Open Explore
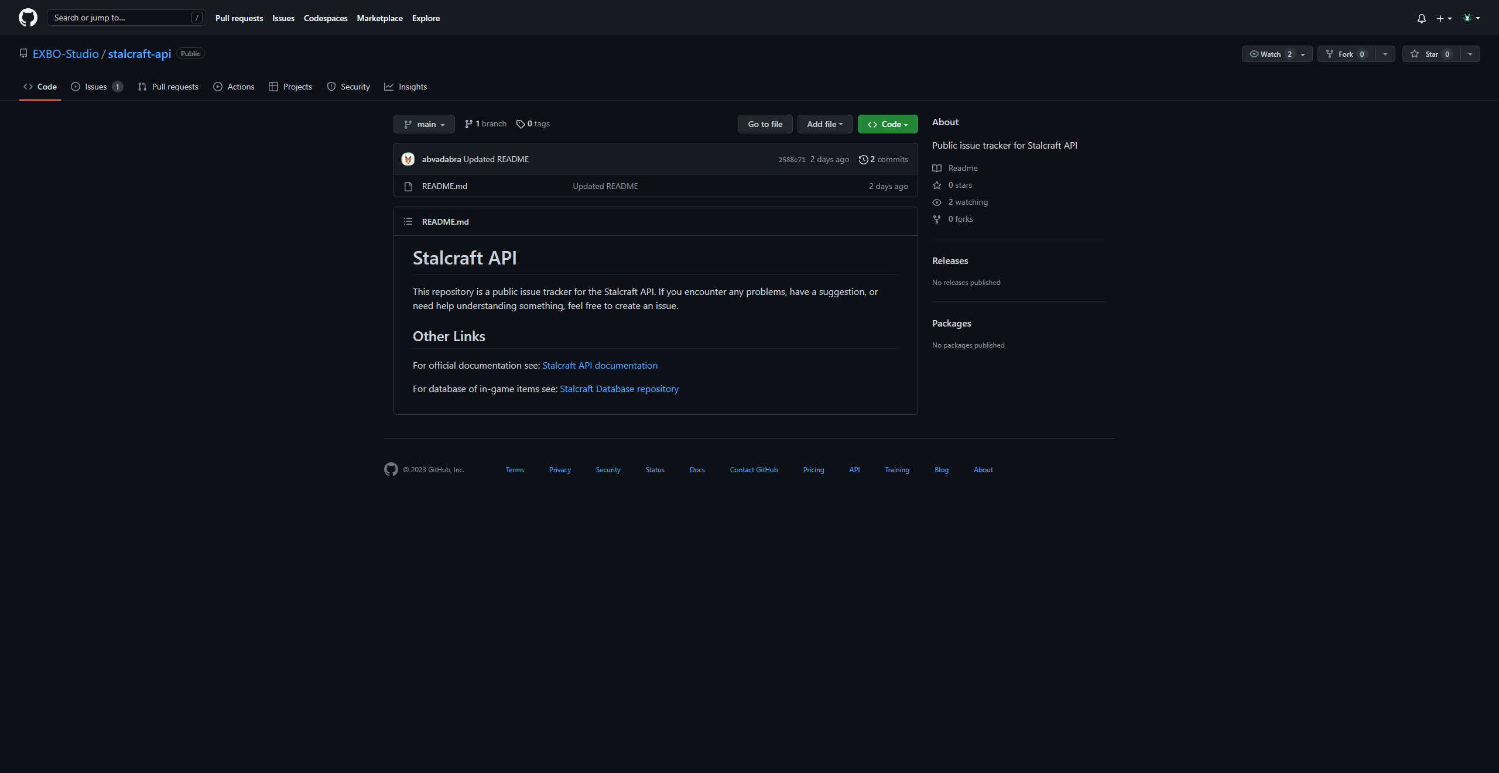Image resolution: width=1499 pixels, height=773 pixels. 426,18
